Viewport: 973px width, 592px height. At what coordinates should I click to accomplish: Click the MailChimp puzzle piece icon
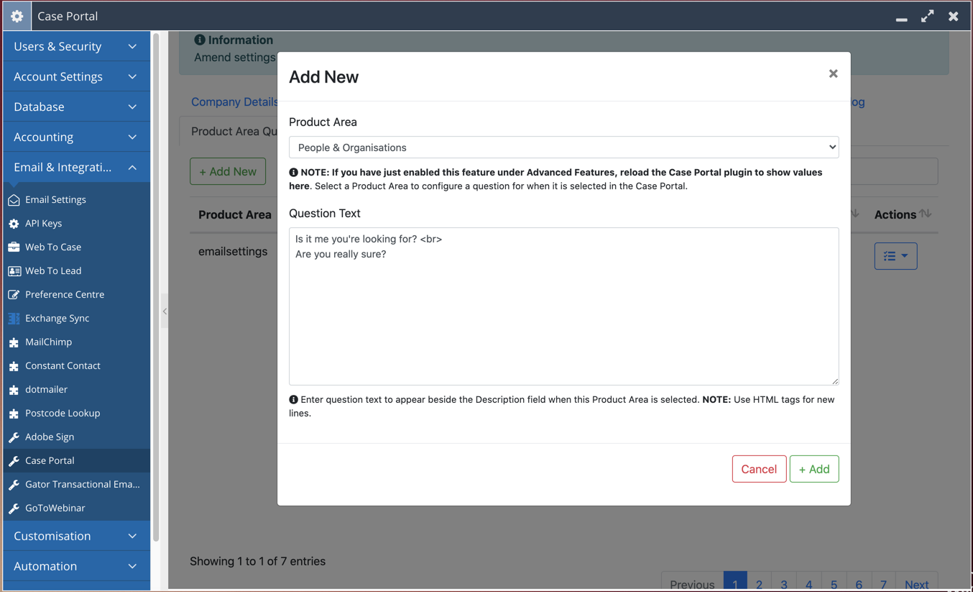pyautogui.click(x=14, y=342)
